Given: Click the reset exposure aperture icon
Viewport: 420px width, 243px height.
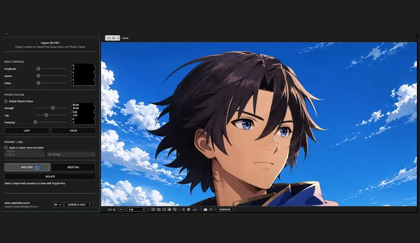Looking at the screenshot, I should [188, 209].
